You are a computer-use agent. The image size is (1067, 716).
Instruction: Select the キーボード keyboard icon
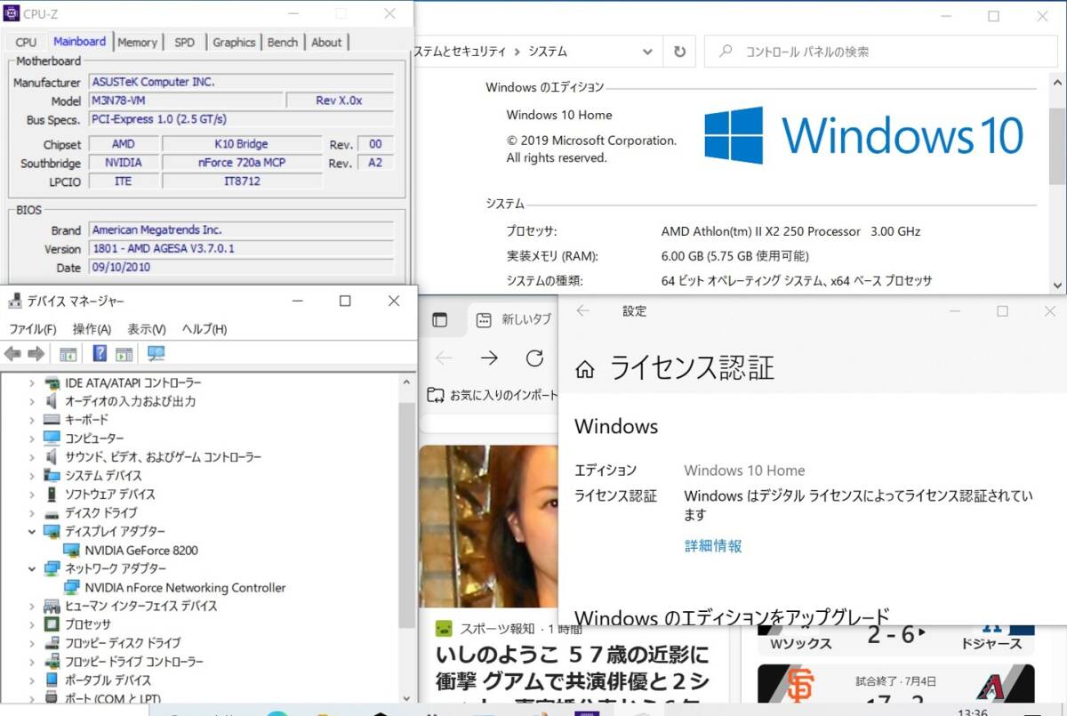click(52, 420)
